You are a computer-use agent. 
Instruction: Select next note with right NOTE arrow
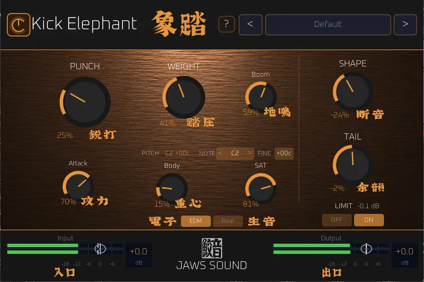pos(249,153)
